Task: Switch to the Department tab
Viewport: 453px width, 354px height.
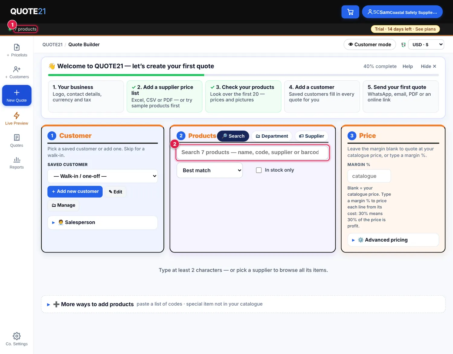Action: coord(272,136)
